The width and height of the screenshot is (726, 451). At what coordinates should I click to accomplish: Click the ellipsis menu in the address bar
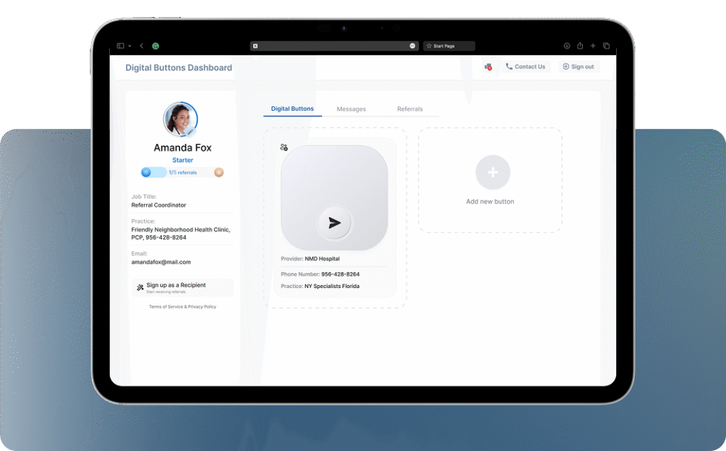412,46
